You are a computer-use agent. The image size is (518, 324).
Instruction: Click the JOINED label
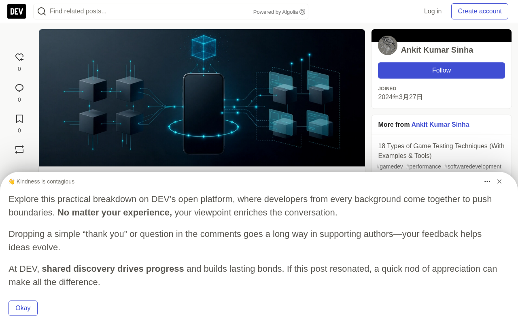(387, 89)
